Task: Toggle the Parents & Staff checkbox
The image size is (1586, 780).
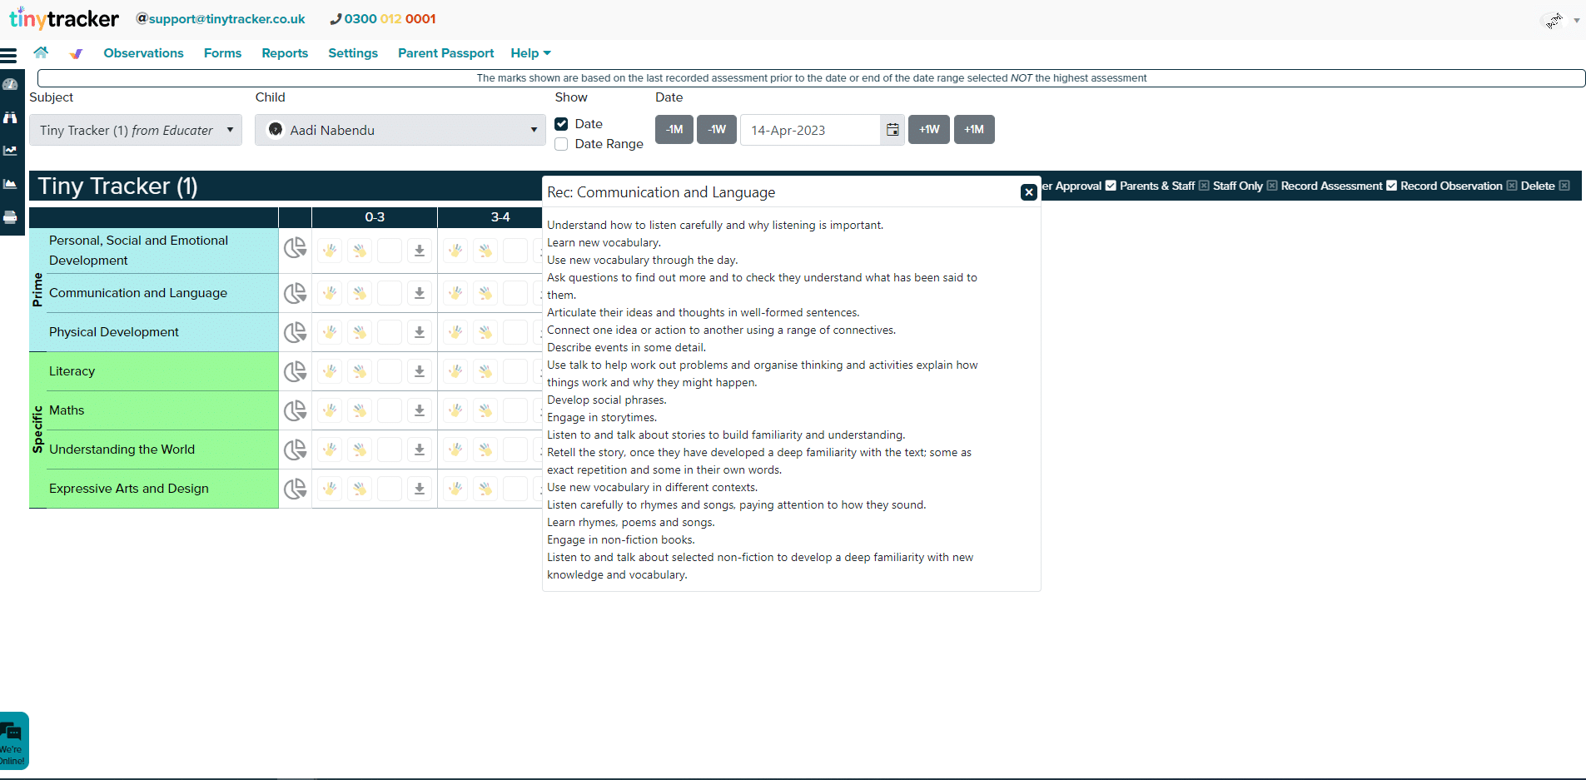Action: [x=1204, y=186]
